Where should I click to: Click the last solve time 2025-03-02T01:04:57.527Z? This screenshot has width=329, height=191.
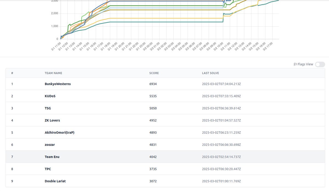pos(221,120)
